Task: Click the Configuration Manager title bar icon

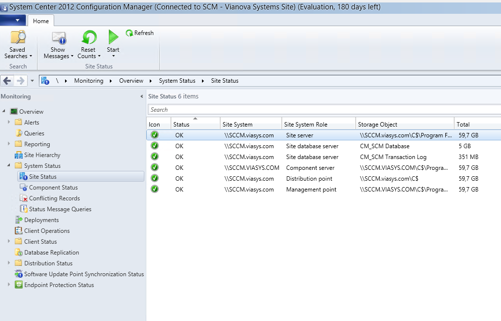Action: (x=4, y=7)
